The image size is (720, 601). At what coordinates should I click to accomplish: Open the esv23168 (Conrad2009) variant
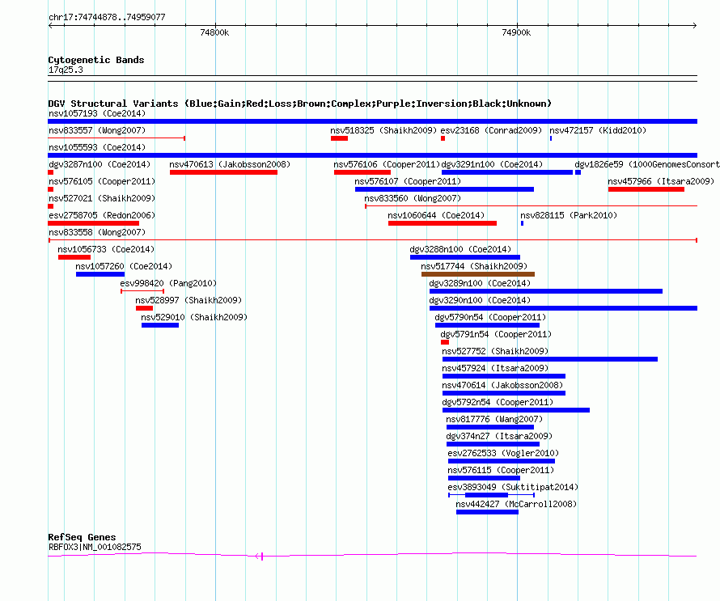coord(491,130)
